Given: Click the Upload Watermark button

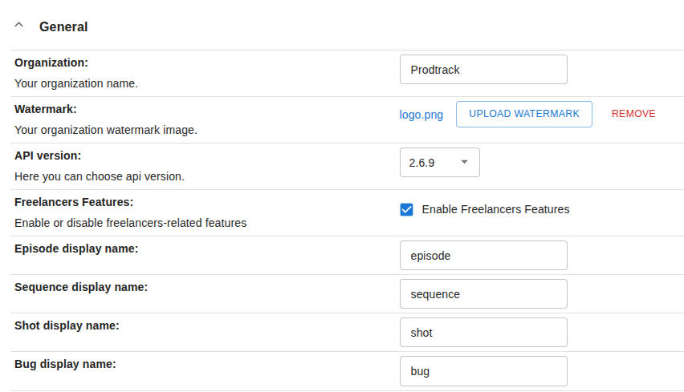Looking at the screenshot, I should tap(524, 114).
